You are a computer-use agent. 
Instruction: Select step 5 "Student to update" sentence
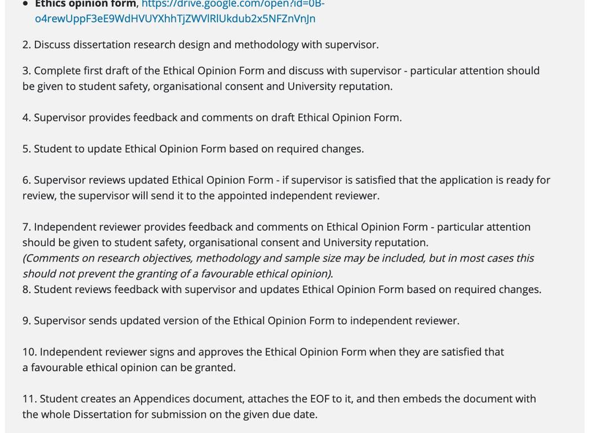pyautogui.click(x=193, y=149)
